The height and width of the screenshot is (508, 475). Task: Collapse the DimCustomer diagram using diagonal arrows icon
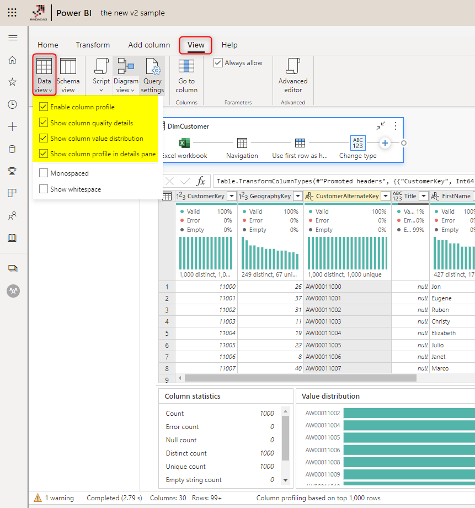381,126
